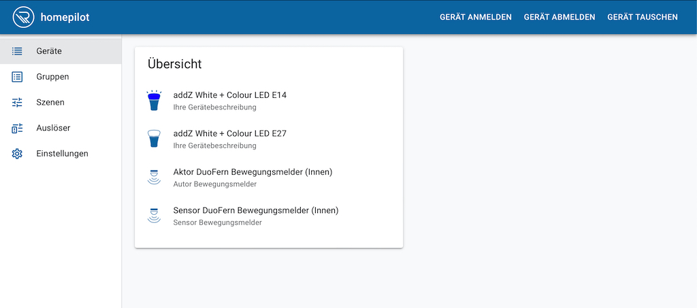Click the Auslöser icon in sidebar
Viewport: 697px width, 308px height.
coord(17,129)
